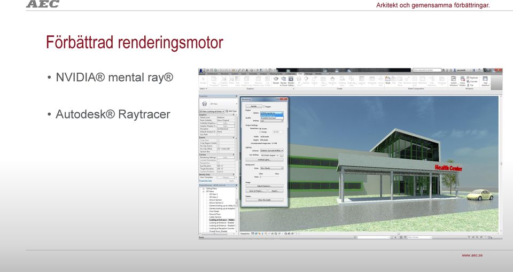513x272 pixels.
Task: Open the www.aec.se link
Action: [x=472, y=255]
